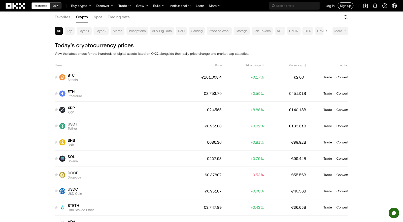Click Convert in the XRP row

tap(342, 110)
